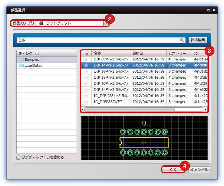The image size is (224, 186).
Task: Select the row named DIP 24Pin-2.54p-7.6
Action: coord(144,89)
